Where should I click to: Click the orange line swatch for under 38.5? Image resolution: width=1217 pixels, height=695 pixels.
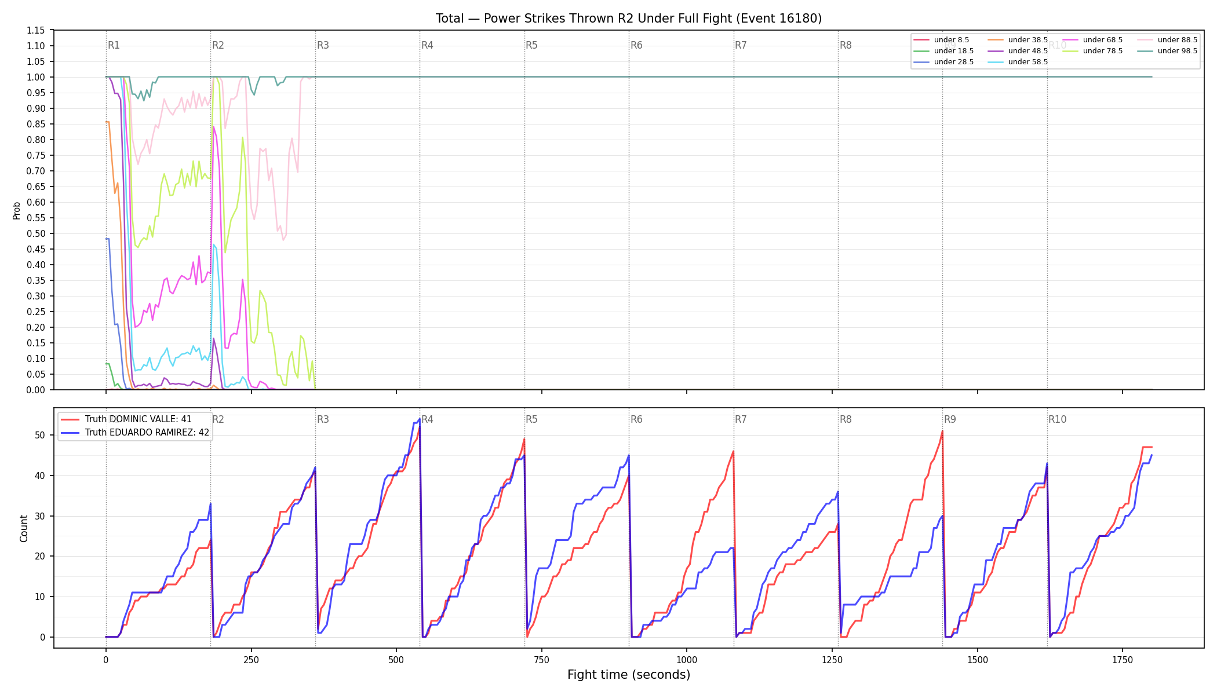tap(994, 40)
